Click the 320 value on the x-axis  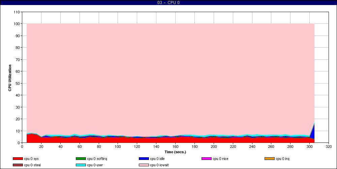tap(329, 147)
